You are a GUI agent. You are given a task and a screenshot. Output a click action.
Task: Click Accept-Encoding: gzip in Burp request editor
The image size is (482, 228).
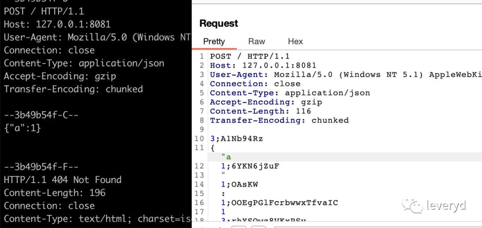pyautogui.click(x=266, y=102)
